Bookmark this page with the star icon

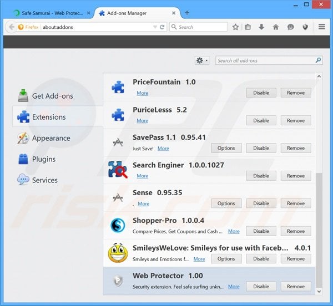(x=235, y=27)
